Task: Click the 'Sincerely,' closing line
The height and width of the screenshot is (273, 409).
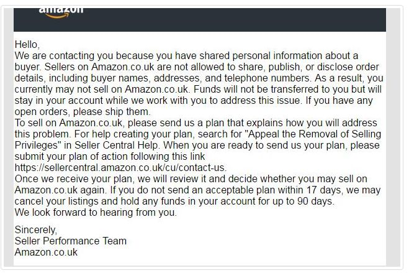Action: tap(36, 230)
